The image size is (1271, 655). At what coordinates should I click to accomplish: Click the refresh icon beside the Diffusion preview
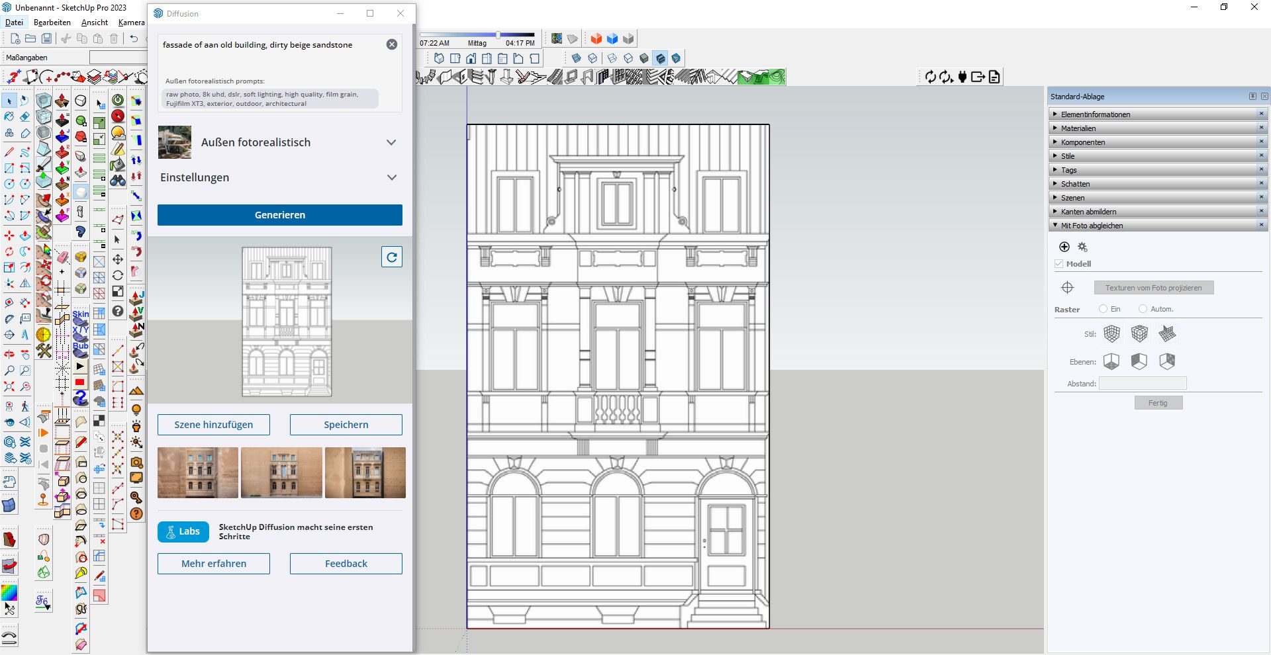click(x=392, y=257)
